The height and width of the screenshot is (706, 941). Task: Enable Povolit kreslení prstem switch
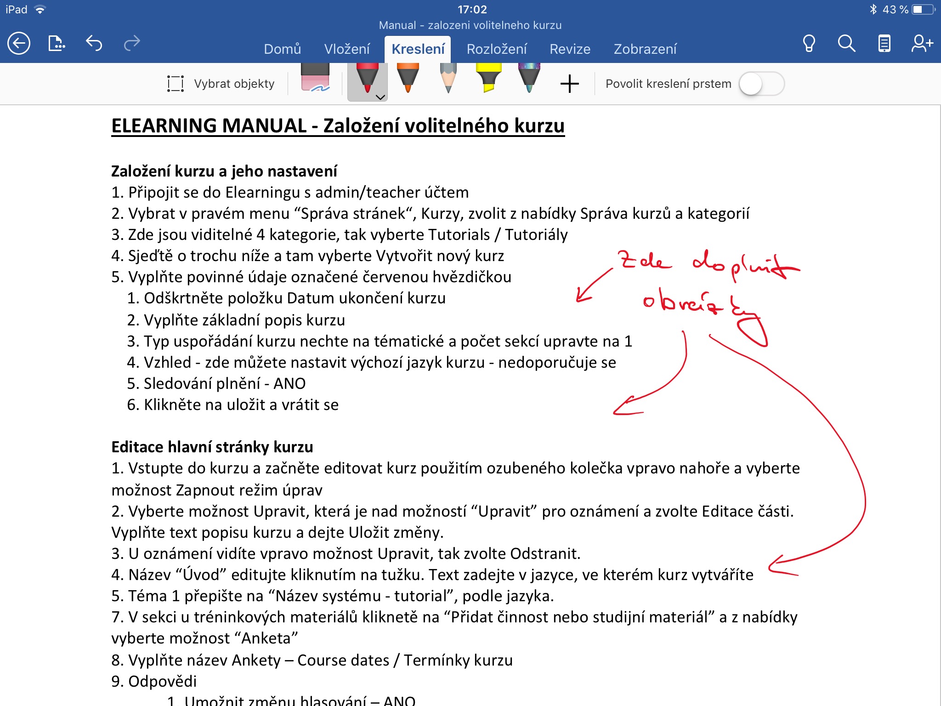click(761, 84)
